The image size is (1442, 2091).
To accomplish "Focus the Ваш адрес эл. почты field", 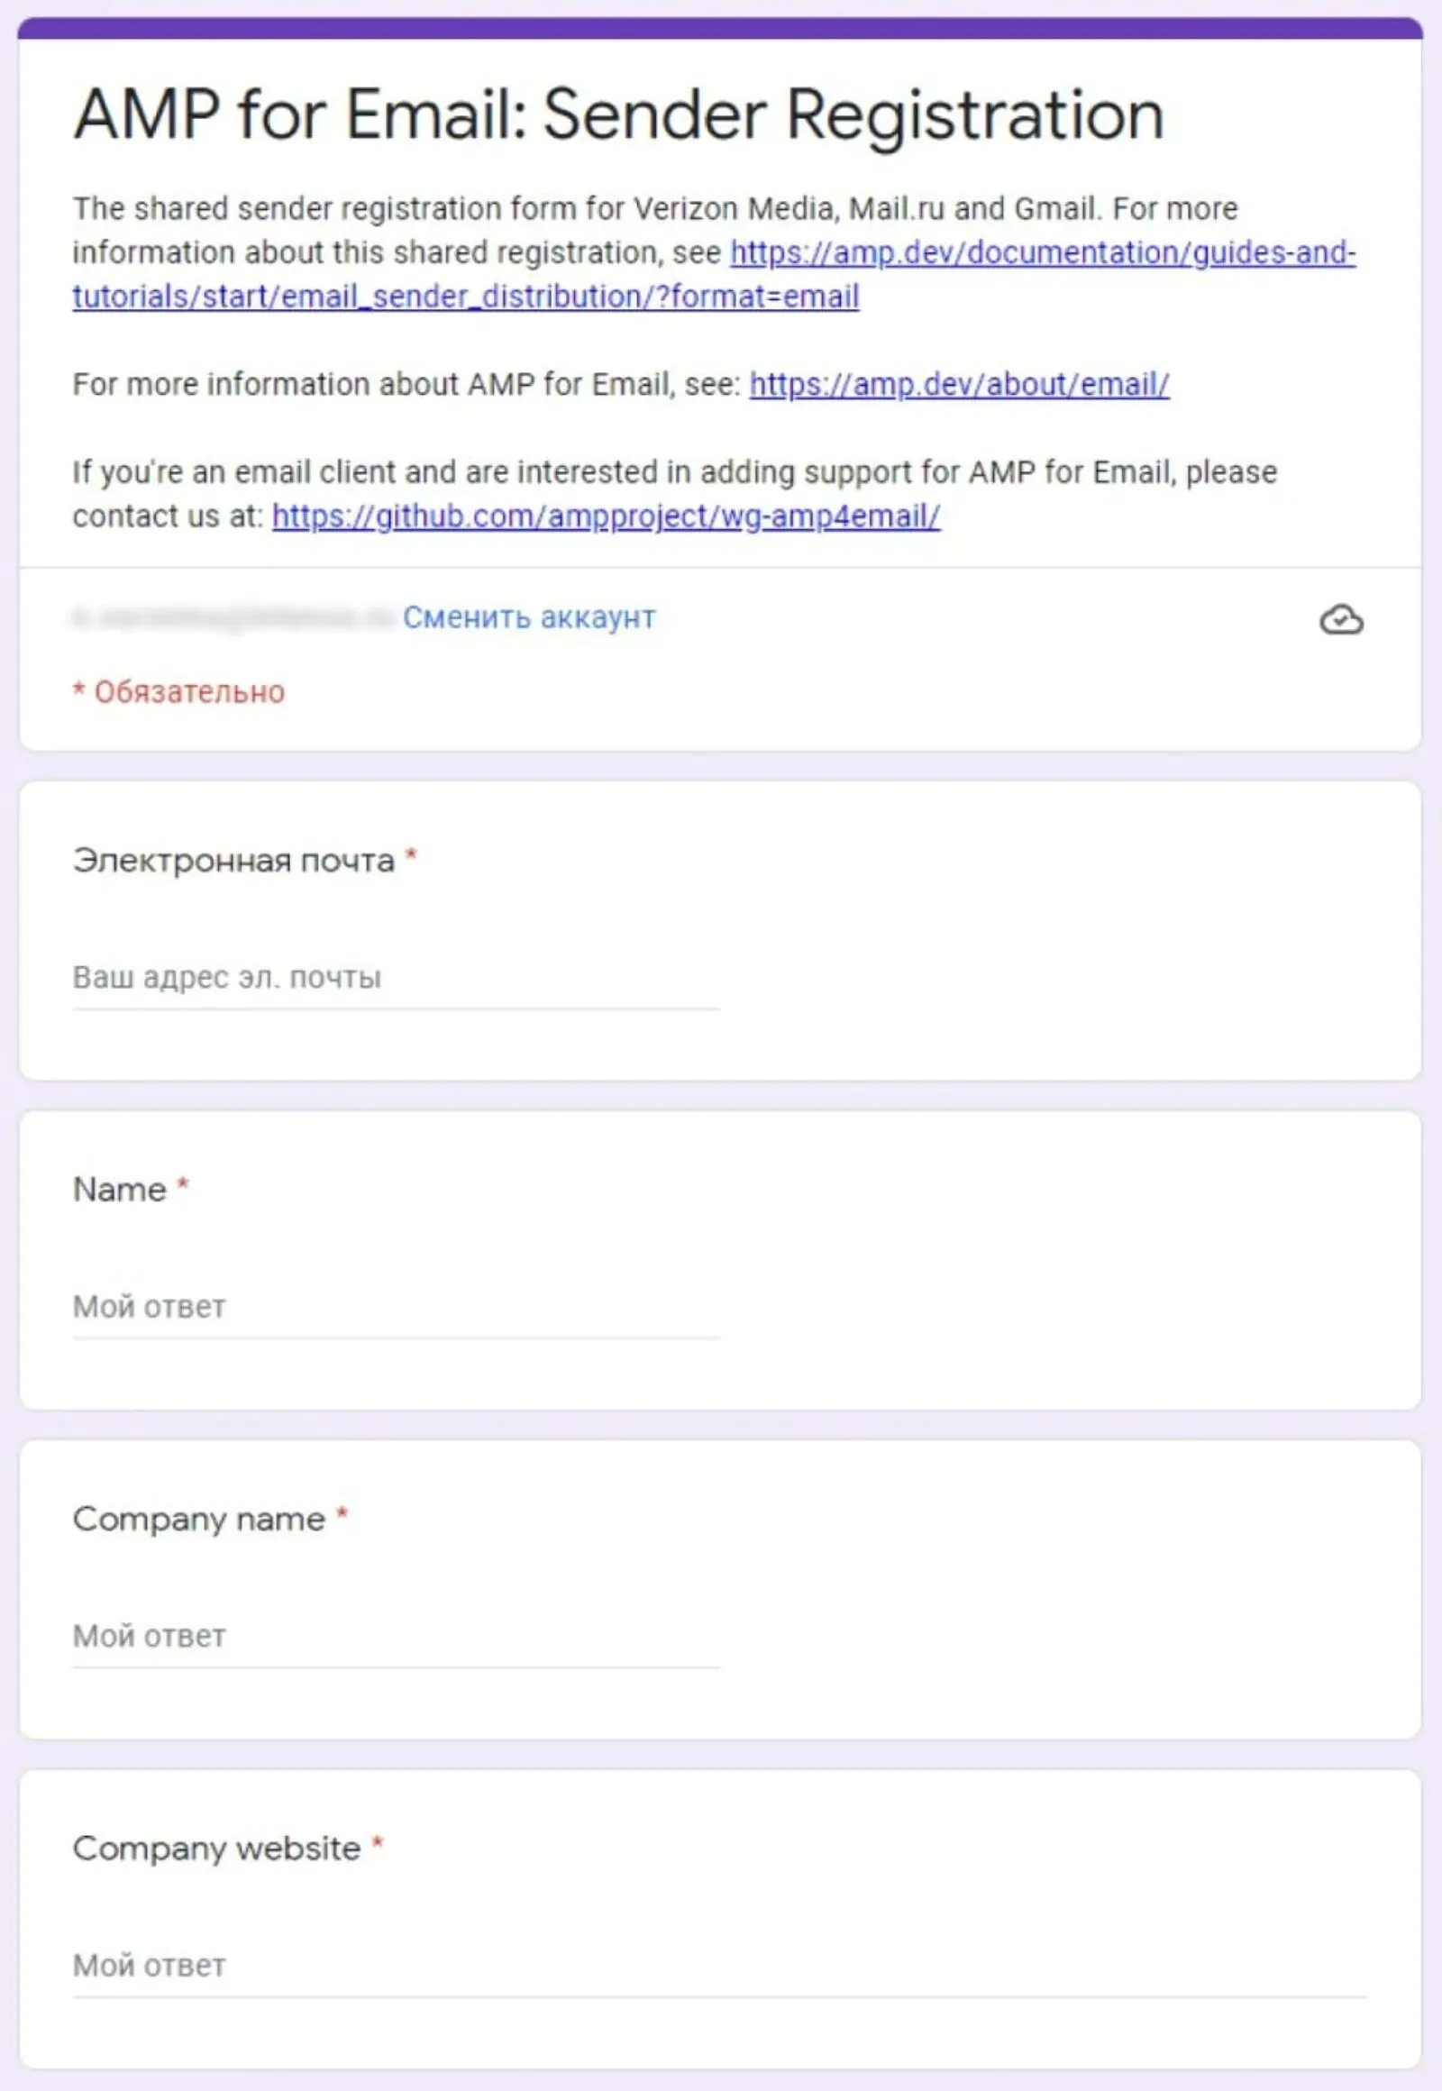I will 396,980.
